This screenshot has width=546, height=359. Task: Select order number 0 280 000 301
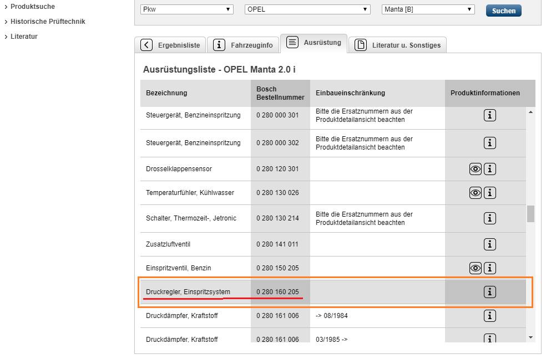point(277,115)
